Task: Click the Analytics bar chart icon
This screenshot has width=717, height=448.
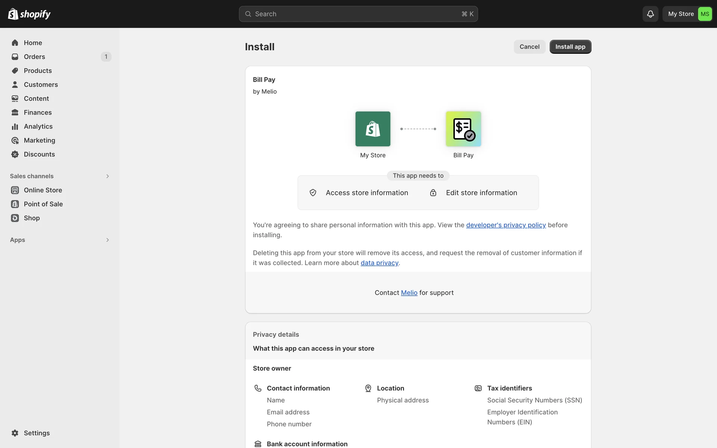Action: (15, 127)
